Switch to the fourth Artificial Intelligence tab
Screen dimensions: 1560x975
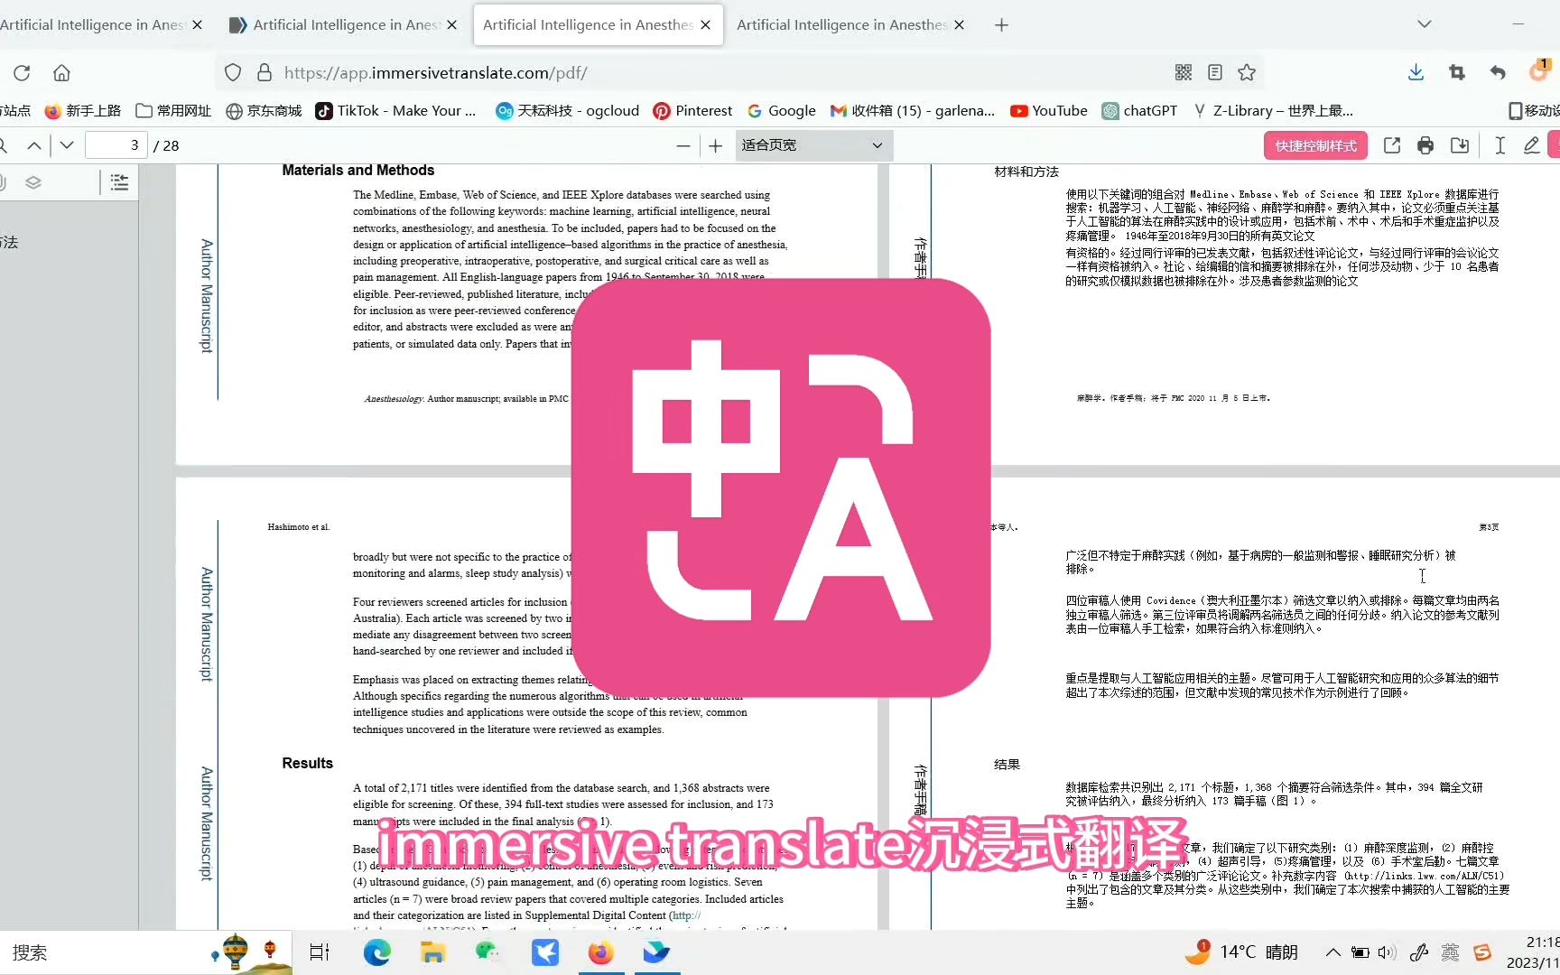tap(841, 25)
